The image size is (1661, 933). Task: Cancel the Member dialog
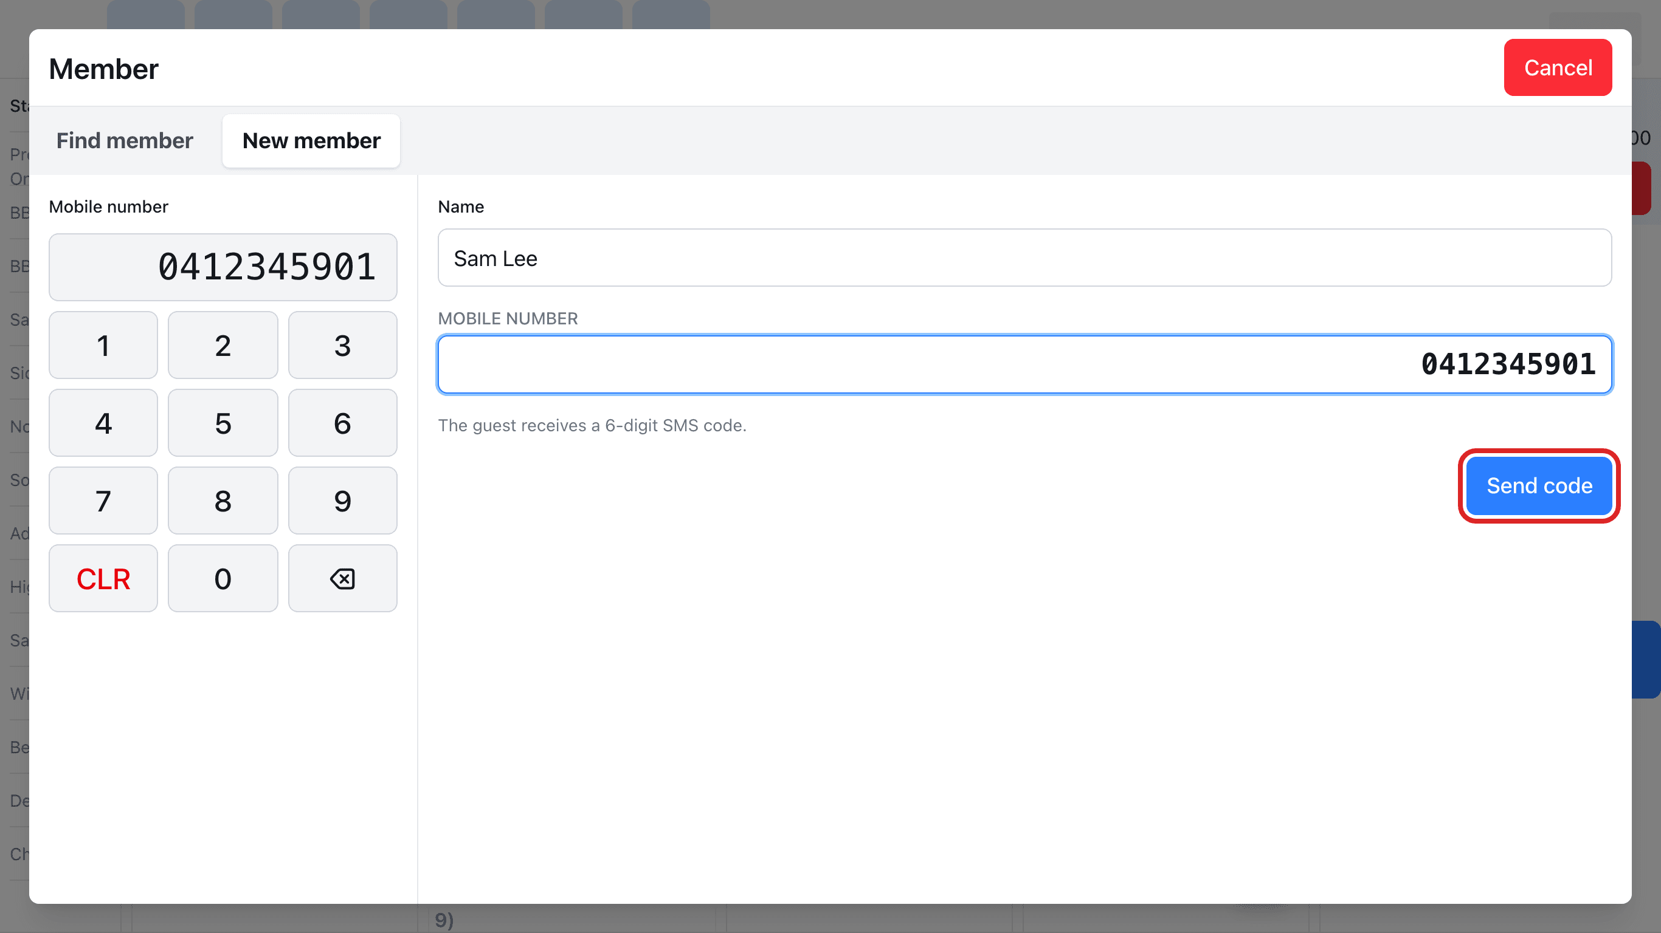coord(1558,67)
